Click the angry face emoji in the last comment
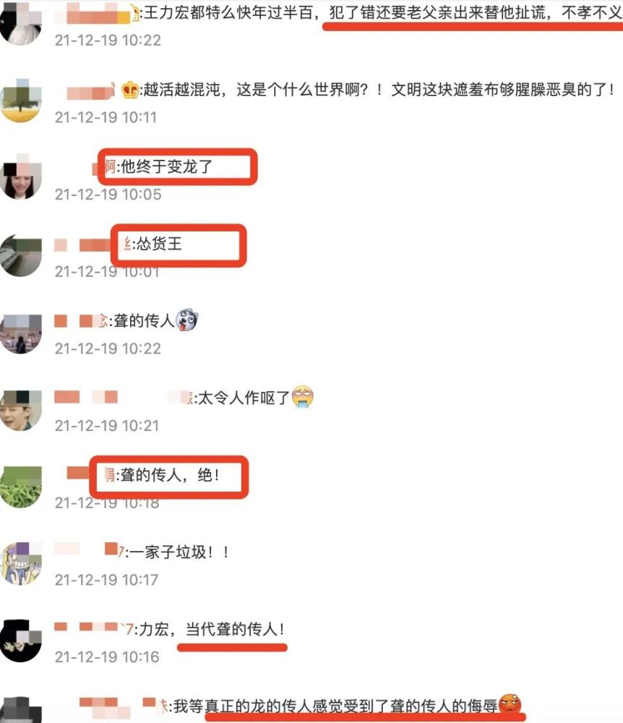This screenshot has width=623, height=723. coord(510,705)
